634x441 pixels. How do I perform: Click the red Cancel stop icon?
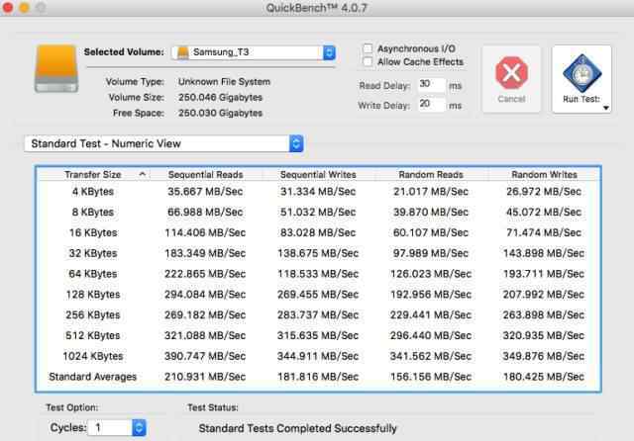[x=511, y=73]
